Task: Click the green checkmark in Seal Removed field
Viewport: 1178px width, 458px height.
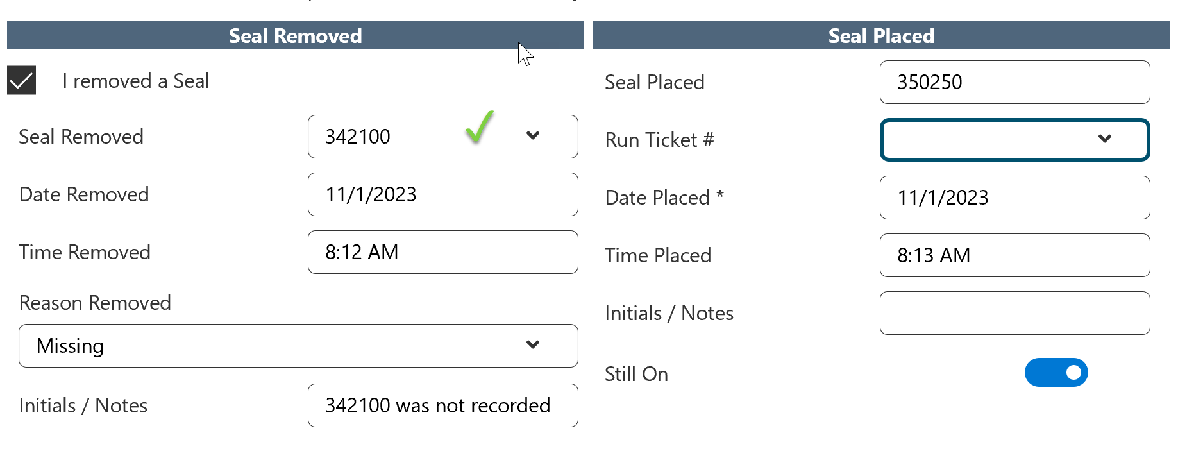Action: click(479, 127)
